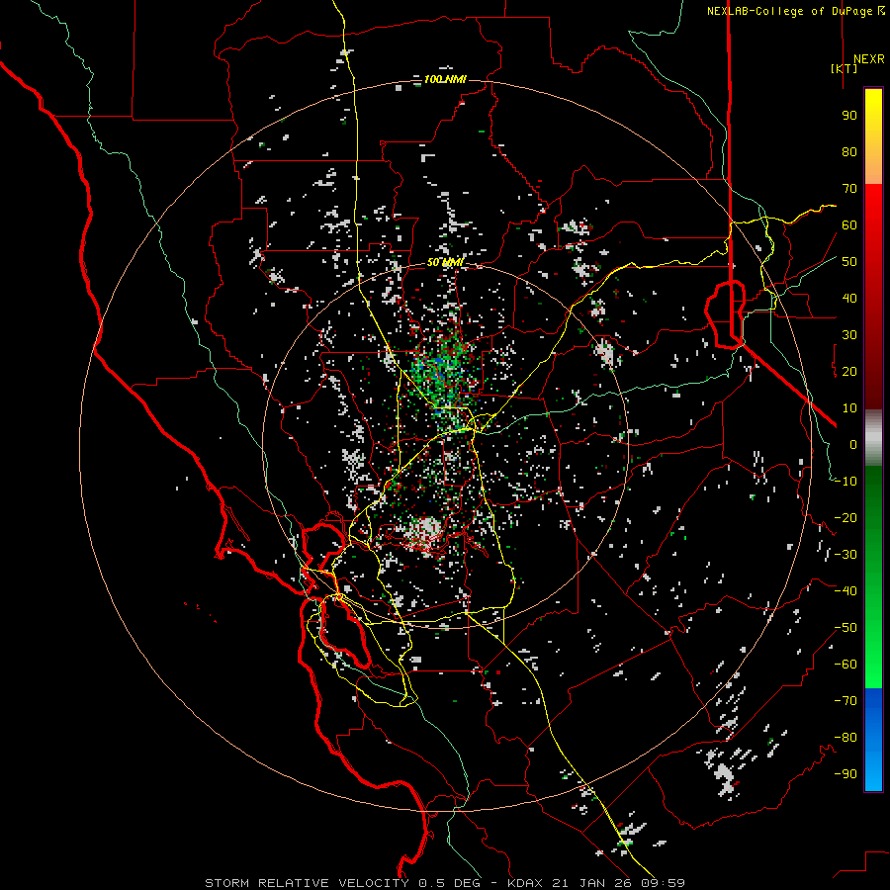The image size is (890, 890).
Task: Click the -30 value on the velocity legend
Action: (x=845, y=555)
